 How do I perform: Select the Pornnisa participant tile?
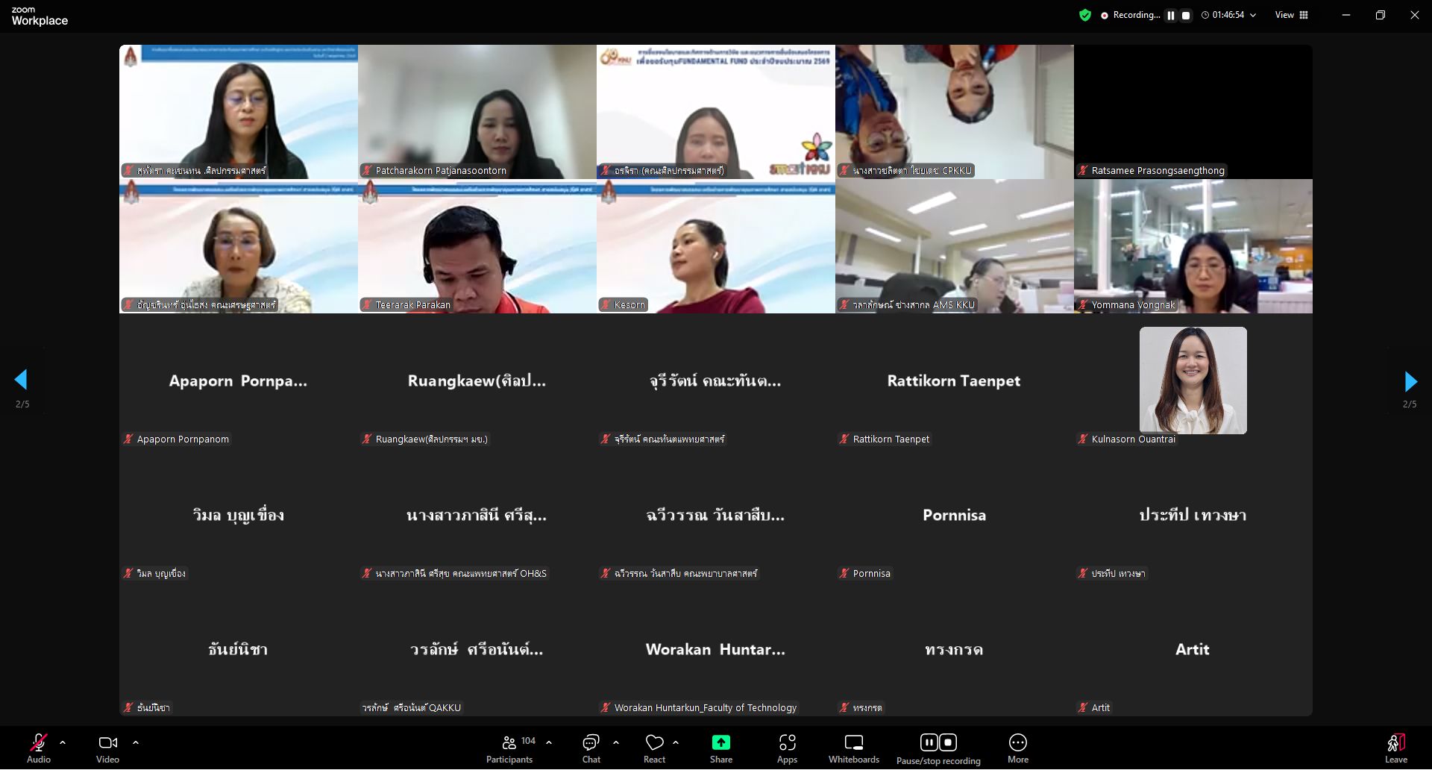pos(955,515)
